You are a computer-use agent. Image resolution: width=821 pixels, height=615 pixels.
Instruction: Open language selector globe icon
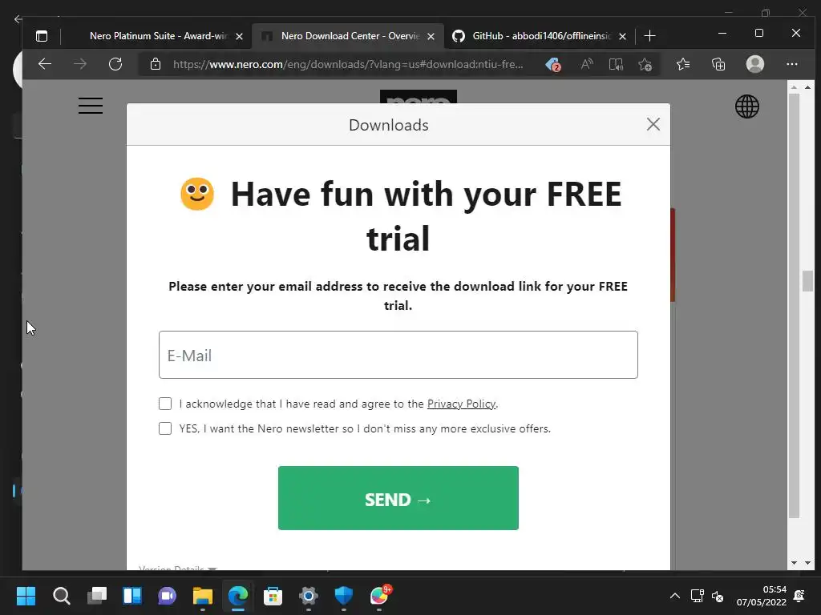coord(747,107)
